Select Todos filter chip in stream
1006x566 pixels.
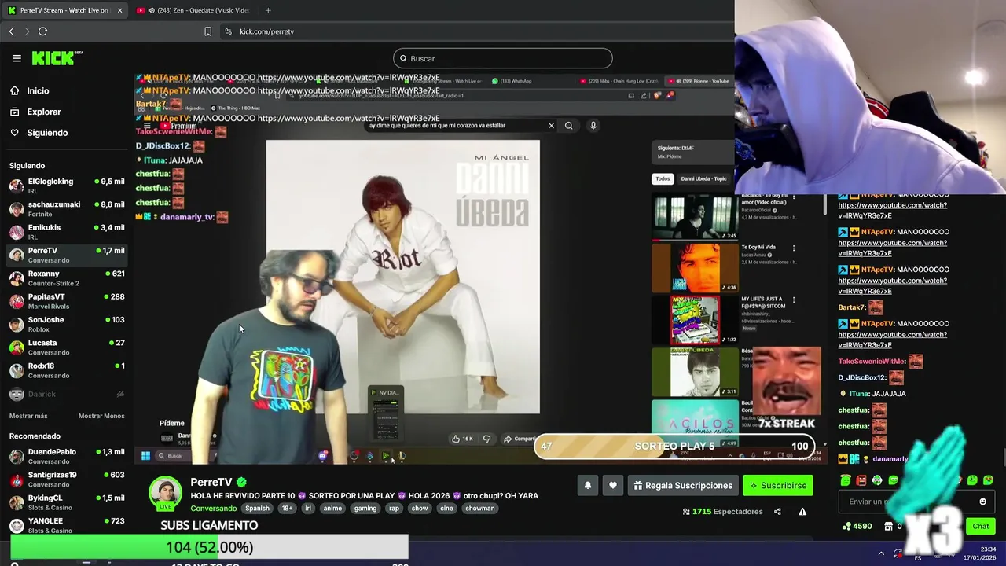tap(663, 178)
